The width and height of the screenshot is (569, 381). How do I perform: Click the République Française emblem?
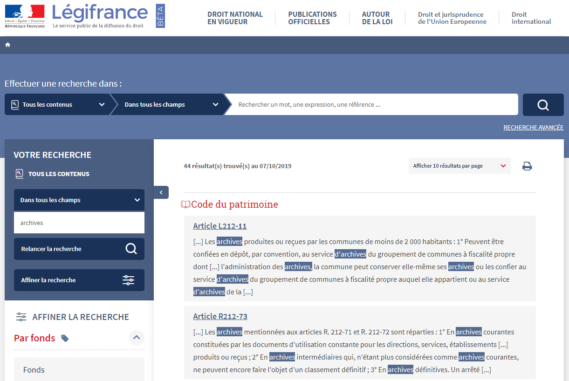pos(25,16)
